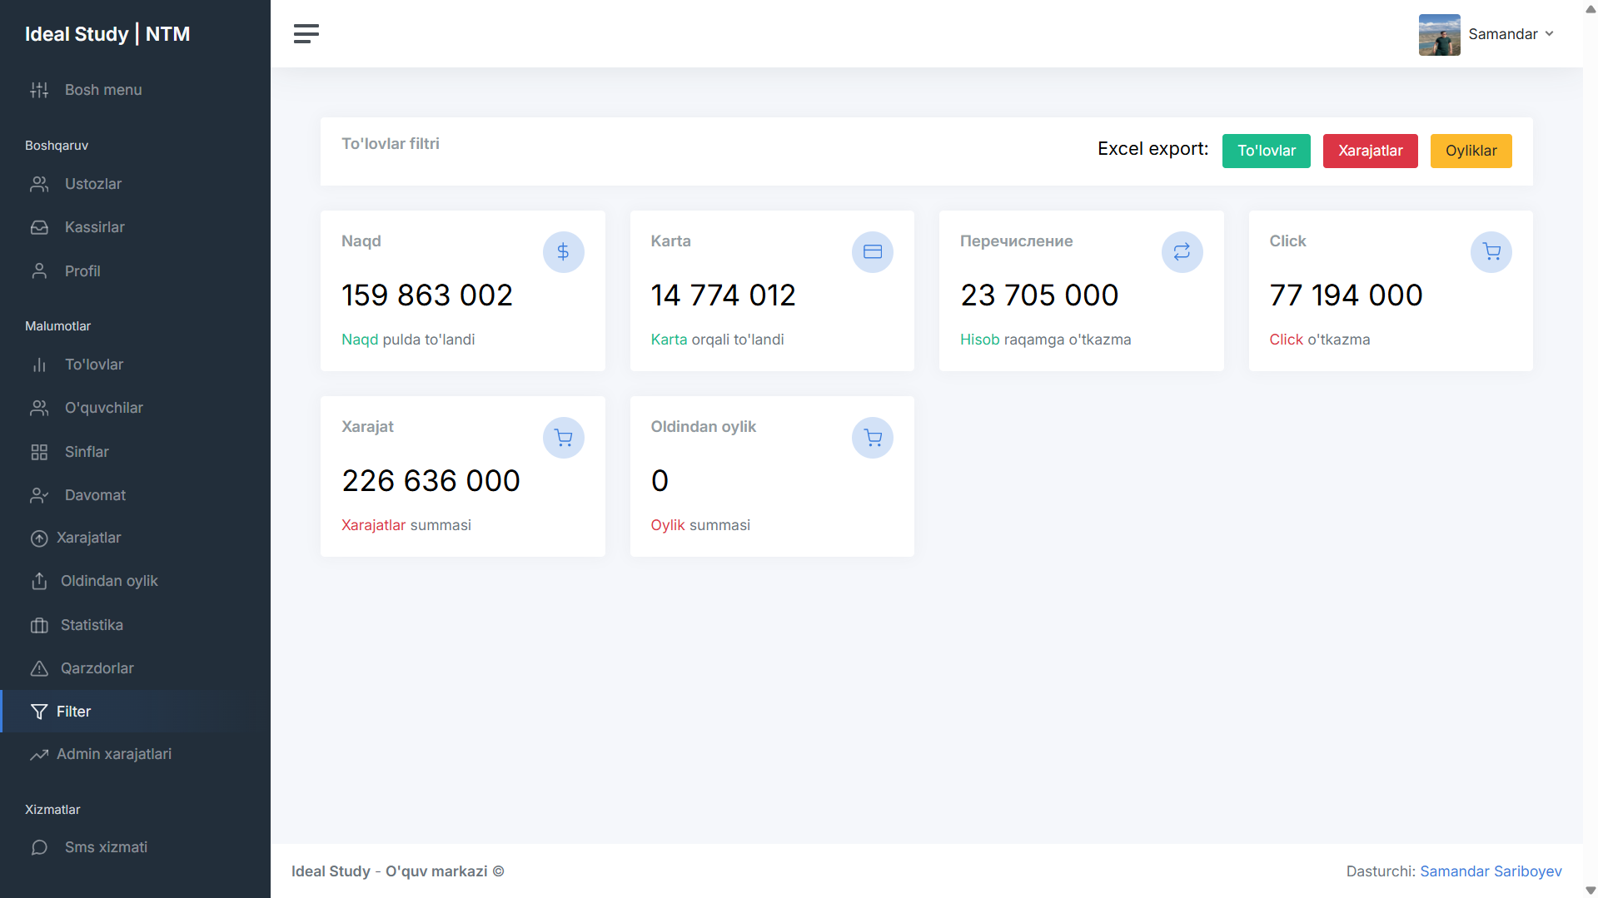Image resolution: width=1598 pixels, height=898 pixels.
Task: Export Xarajatlar to Excel
Action: [x=1370, y=151]
